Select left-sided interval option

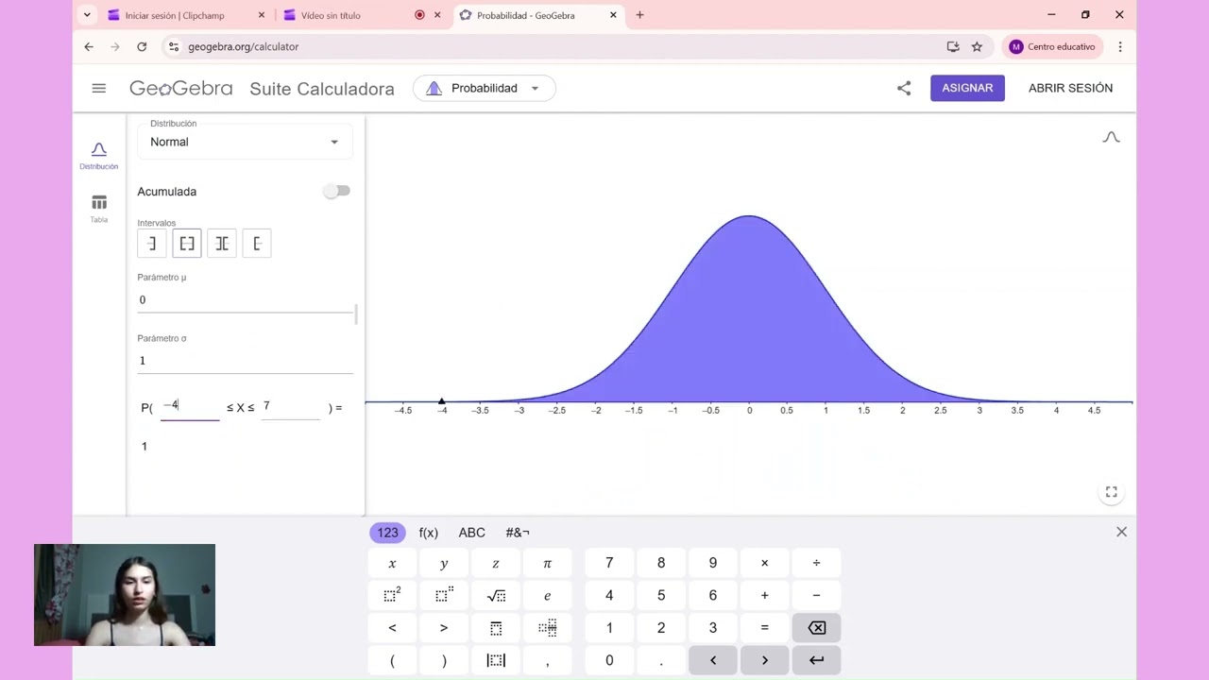(151, 244)
